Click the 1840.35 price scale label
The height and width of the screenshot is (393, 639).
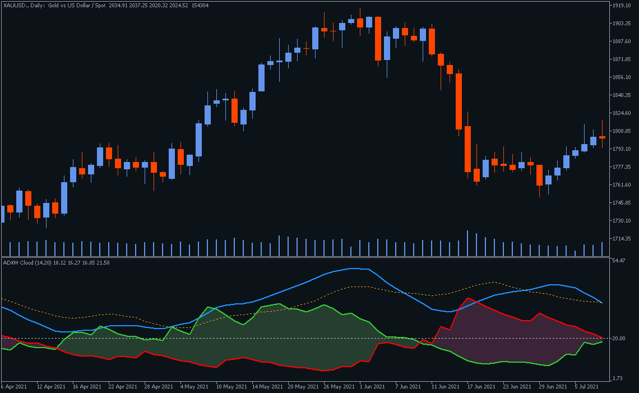[622, 95]
